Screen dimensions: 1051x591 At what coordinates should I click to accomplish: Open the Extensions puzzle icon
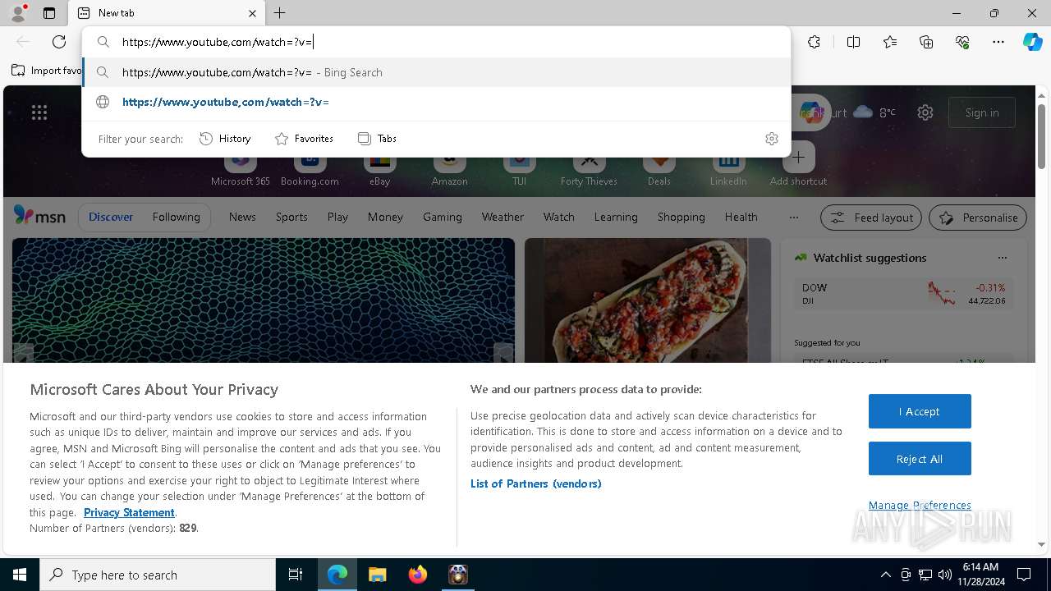(x=814, y=42)
